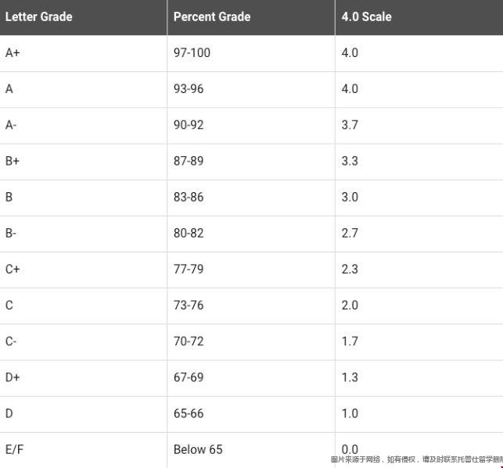503x468 pixels.
Task: Click the Chinese image source watermark text
Action: (416, 459)
